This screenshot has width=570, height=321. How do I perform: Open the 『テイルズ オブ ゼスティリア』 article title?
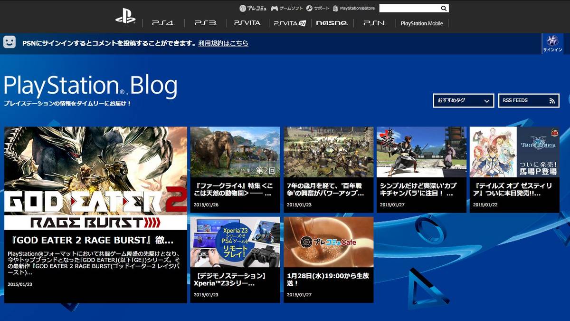pos(512,189)
